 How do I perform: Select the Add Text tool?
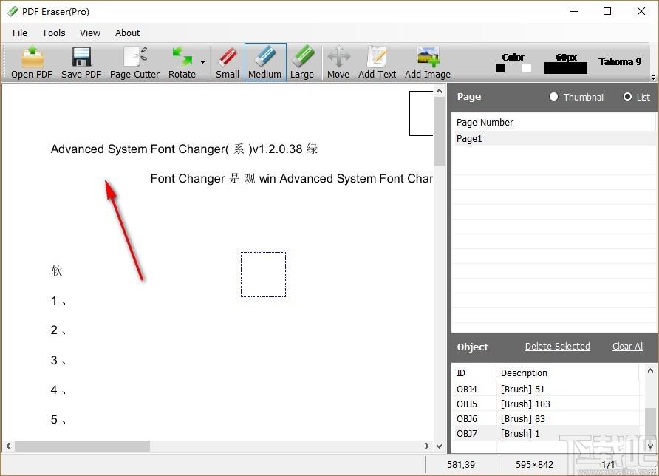377,62
